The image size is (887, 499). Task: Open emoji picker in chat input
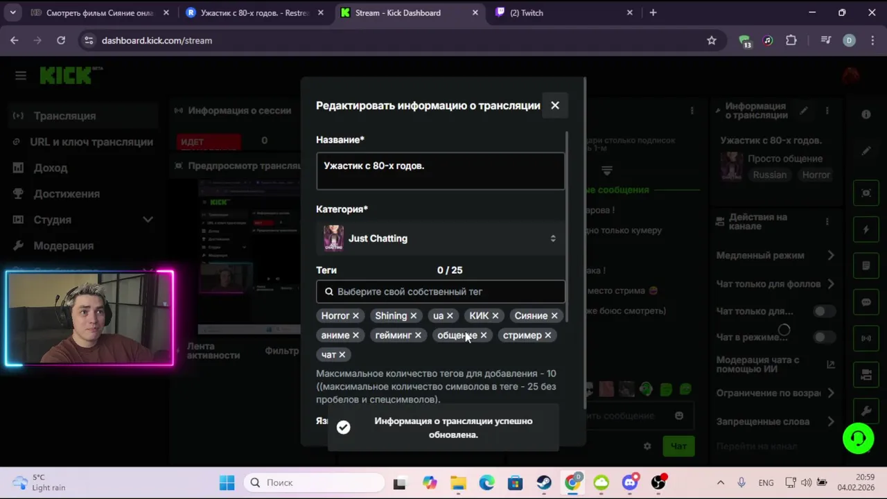coord(679,416)
